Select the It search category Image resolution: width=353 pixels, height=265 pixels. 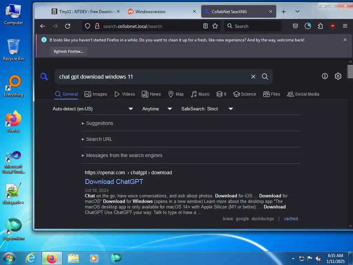tap(221, 94)
